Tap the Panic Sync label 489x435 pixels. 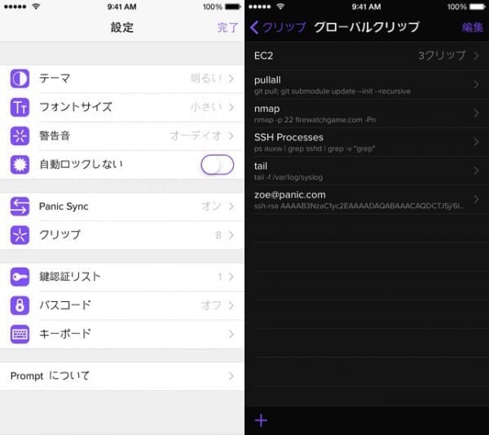[x=64, y=206]
